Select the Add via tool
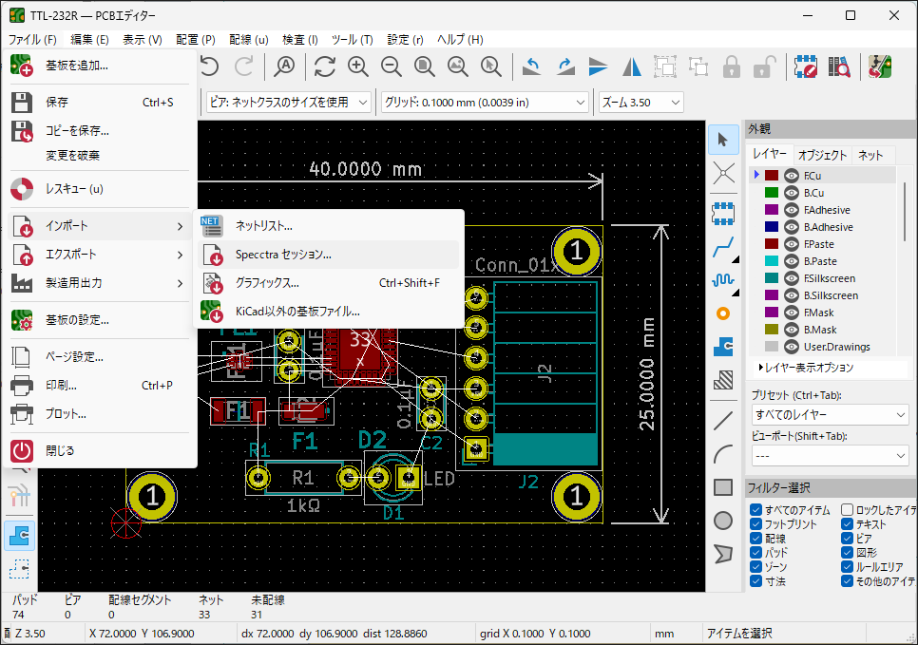The image size is (918, 645). coord(723,313)
